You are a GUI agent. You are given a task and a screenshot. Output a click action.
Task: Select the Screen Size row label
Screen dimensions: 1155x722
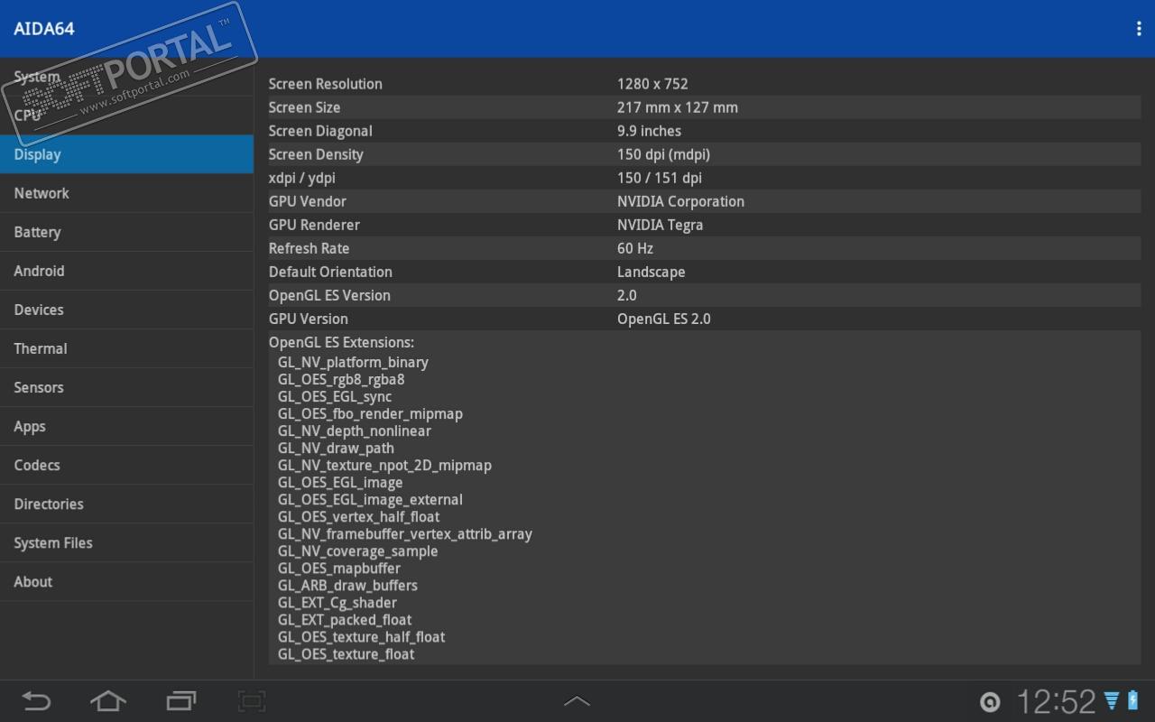[x=304, y=107]
